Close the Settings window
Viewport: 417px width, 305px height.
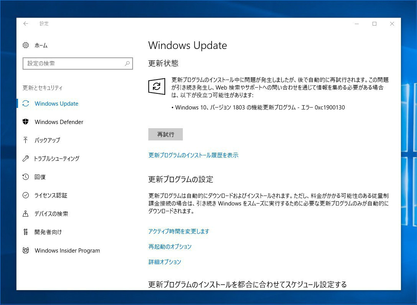click(392, 24)
